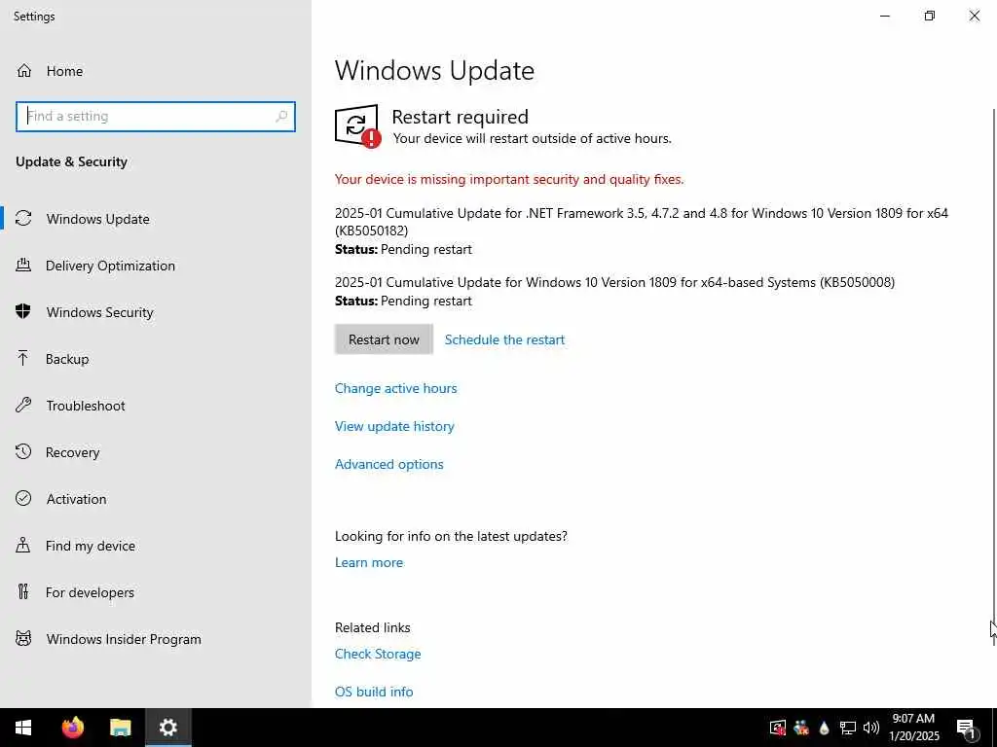
Task: Focus the Find a setting search box
Action: (x=156, y=117)
